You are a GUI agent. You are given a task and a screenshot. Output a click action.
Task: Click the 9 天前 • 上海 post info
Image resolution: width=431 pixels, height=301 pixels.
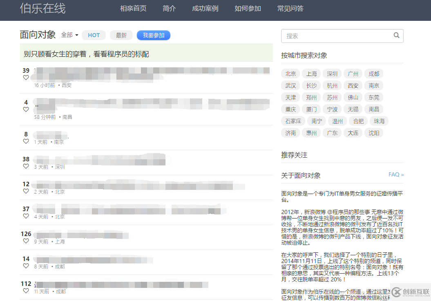click(x=49, y=241)
